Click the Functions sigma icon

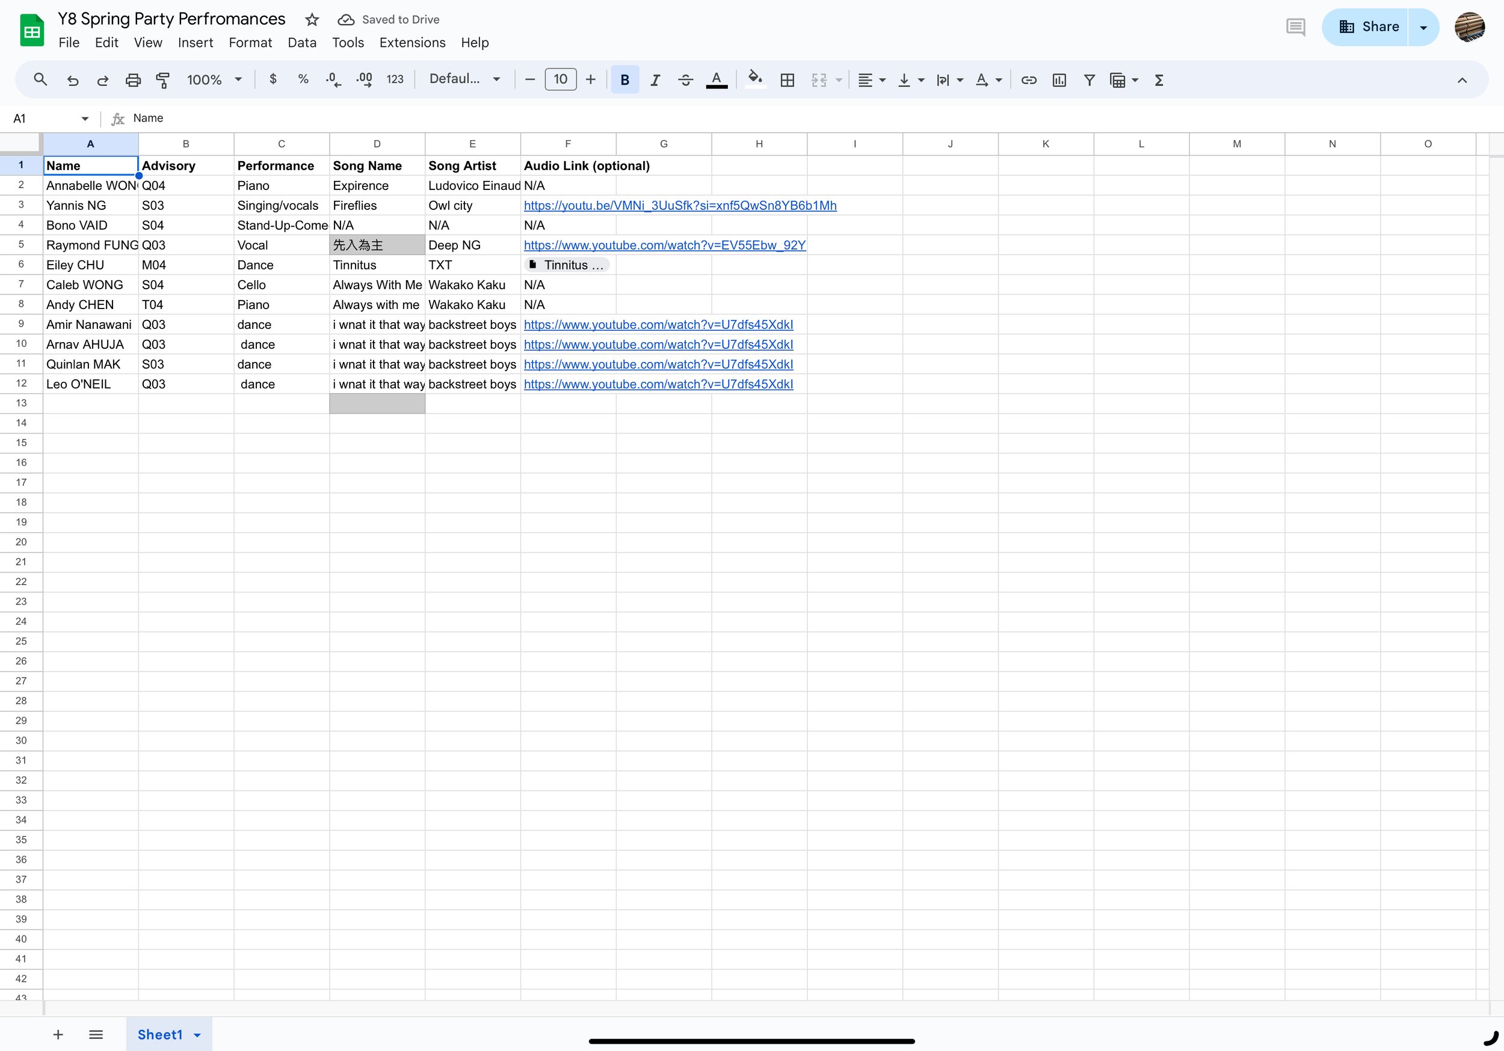click(x=1159, y=80)
